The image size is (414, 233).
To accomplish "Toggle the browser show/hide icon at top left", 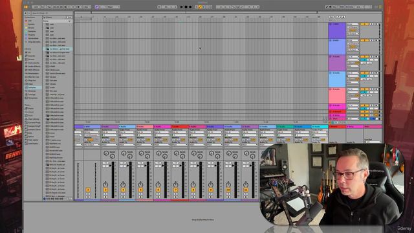I will tap(26, 7).
